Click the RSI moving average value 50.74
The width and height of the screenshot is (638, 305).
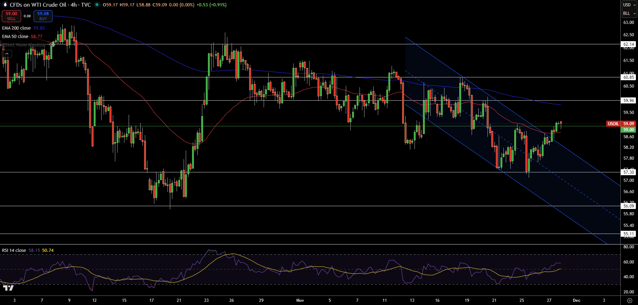pos(48,250)
